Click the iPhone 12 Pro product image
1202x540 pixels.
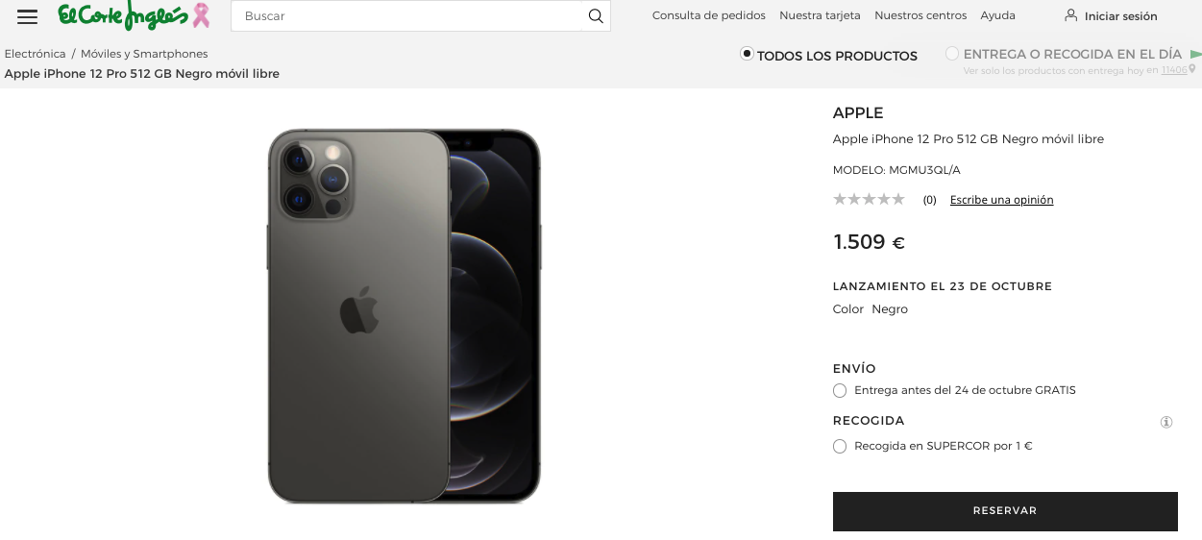pos(404,315)
